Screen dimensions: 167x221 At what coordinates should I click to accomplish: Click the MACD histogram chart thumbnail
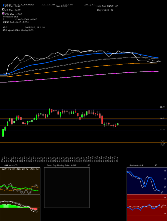click(x=20, y=208)
